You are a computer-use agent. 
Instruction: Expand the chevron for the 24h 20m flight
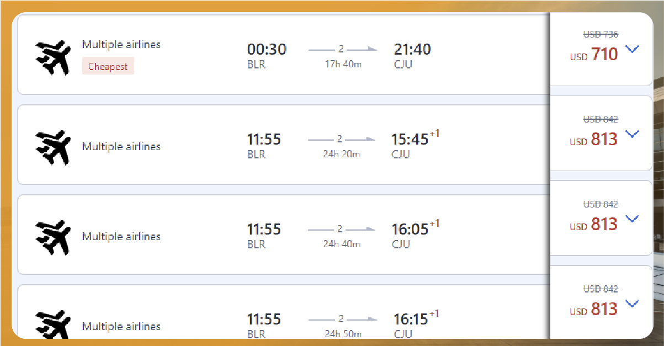click(x=633, y=134)
